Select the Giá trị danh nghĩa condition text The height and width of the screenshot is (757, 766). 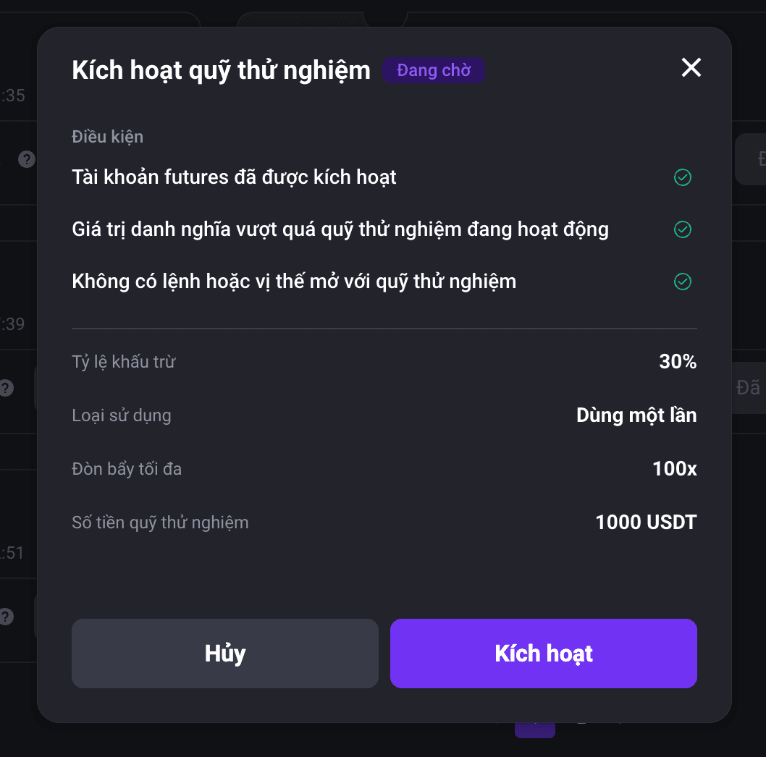340,229
